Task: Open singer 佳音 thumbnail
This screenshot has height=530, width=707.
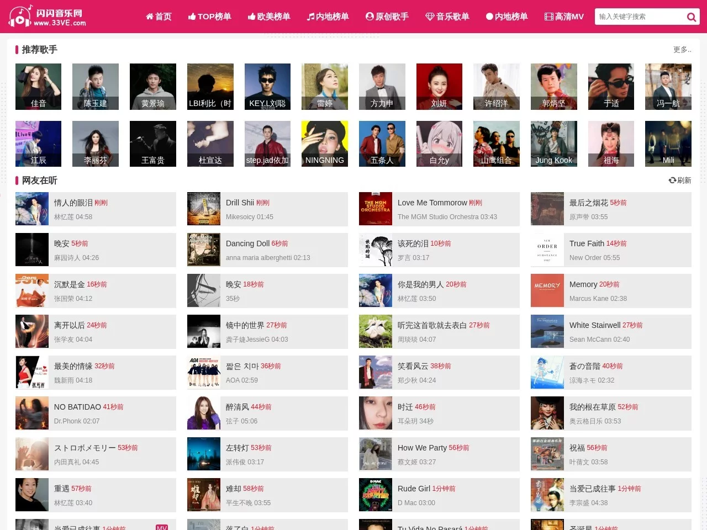Action: pos(38,87)
